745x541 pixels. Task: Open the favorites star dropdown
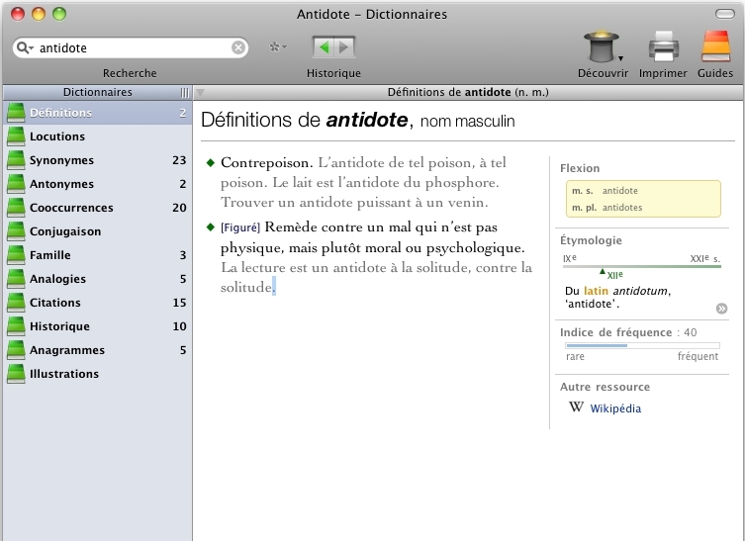pyautogui.click(x=278, y=47)
